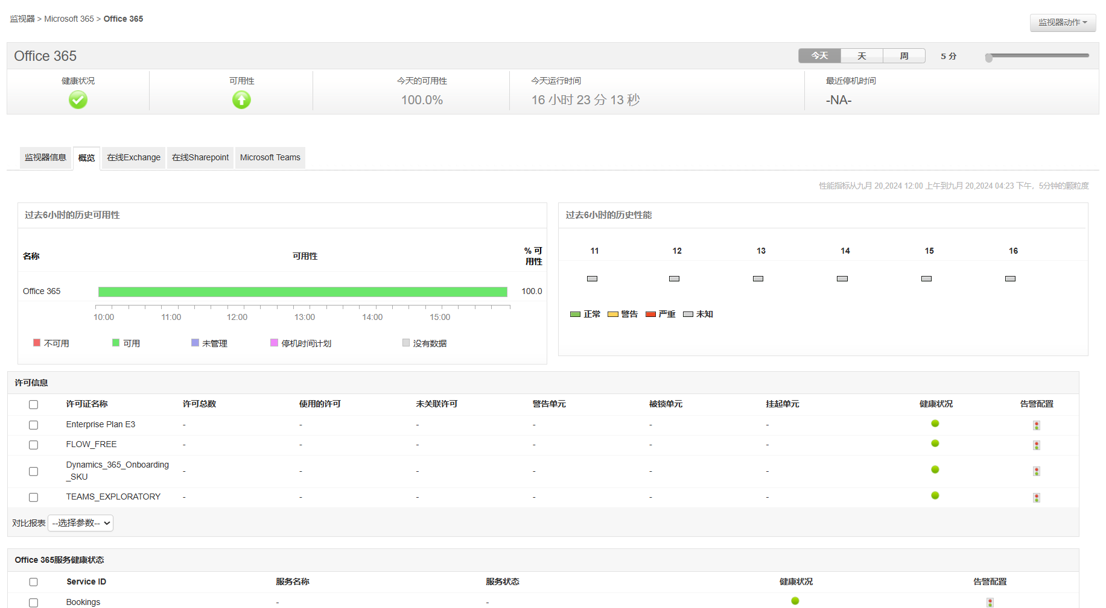Image resolution: width=1106 pixels, height=608 pixels.
Task: Click the 服务状态 column header
Action: click(x=503, y=581)
